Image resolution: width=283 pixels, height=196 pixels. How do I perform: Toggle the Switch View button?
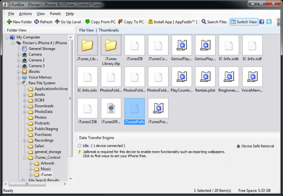(244, 22)
